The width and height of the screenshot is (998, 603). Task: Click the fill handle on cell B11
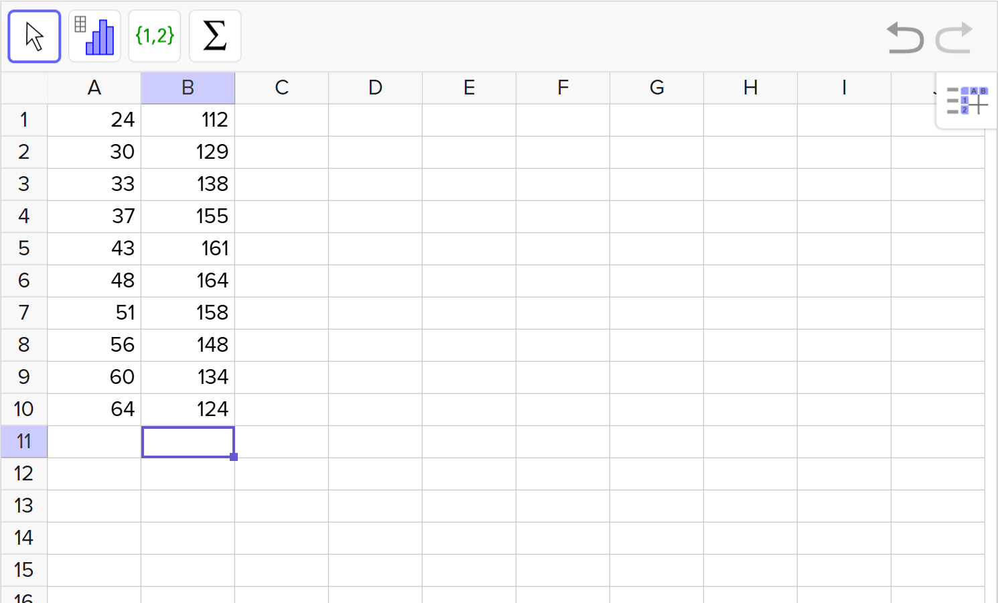click(234, 457)
